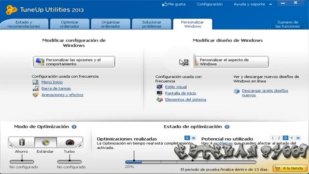Open the Menú Inicio link
The height and width of the screenshot is (174, 309).
[x=52, y=82]
